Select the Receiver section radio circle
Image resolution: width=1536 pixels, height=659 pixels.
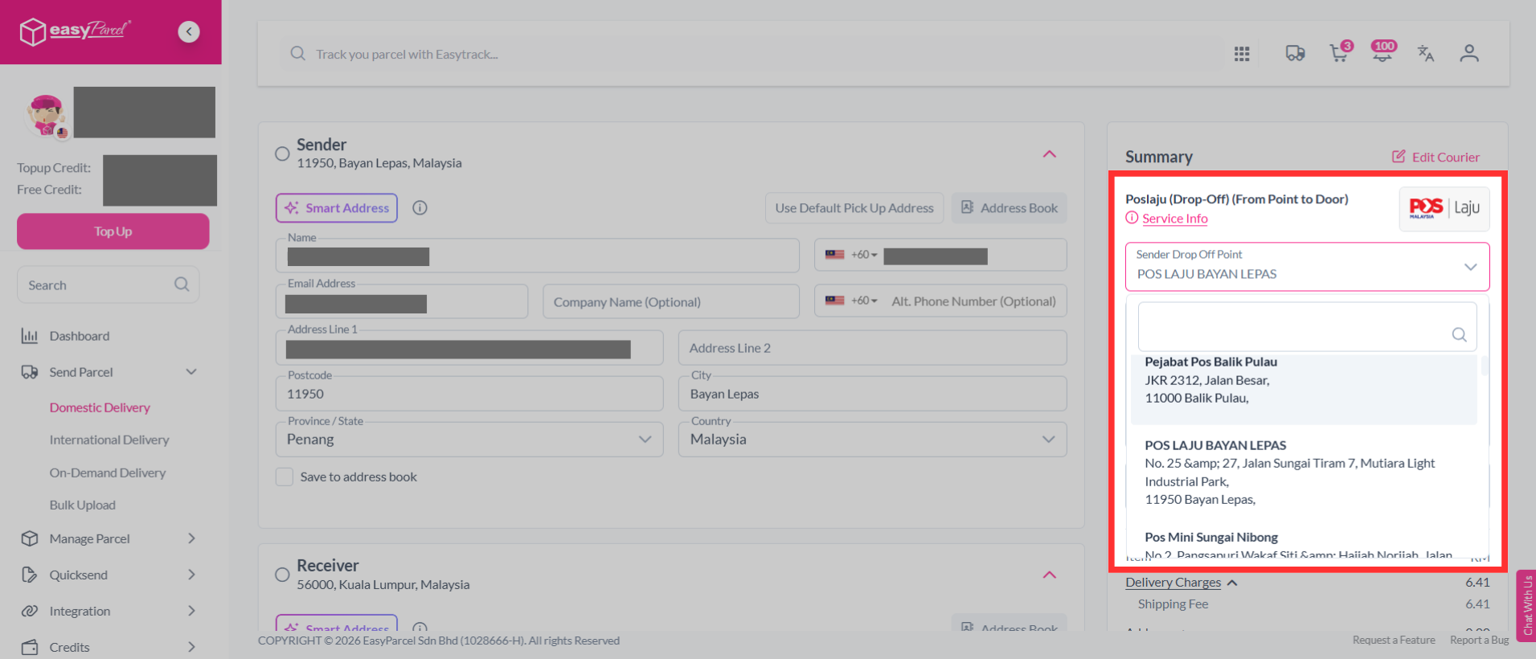pyautogui.click(x=282, y=575)
